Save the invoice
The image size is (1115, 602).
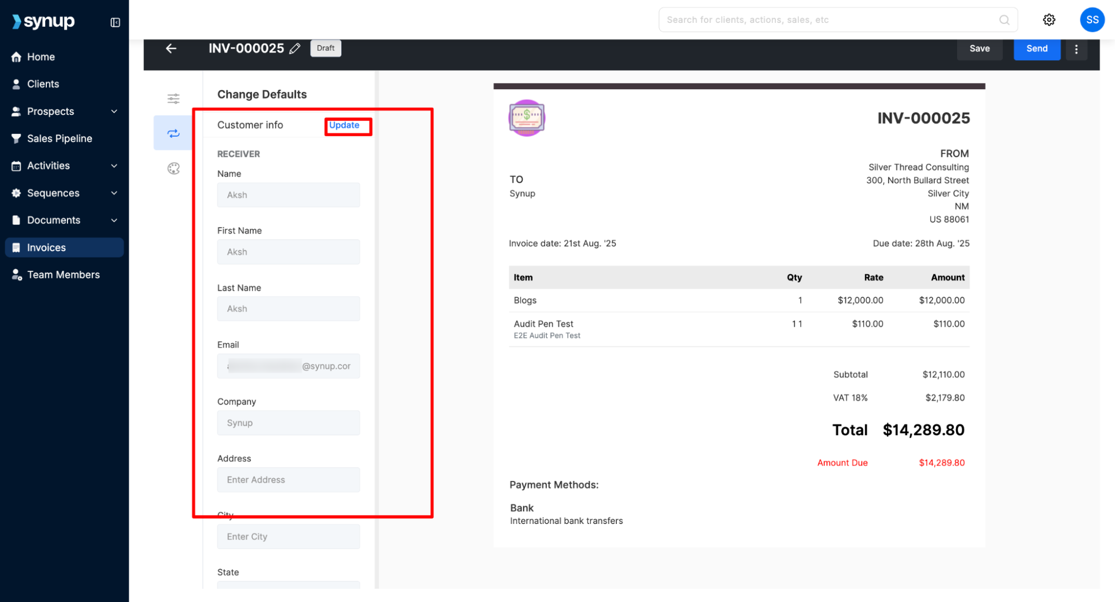tap(979, 48)
